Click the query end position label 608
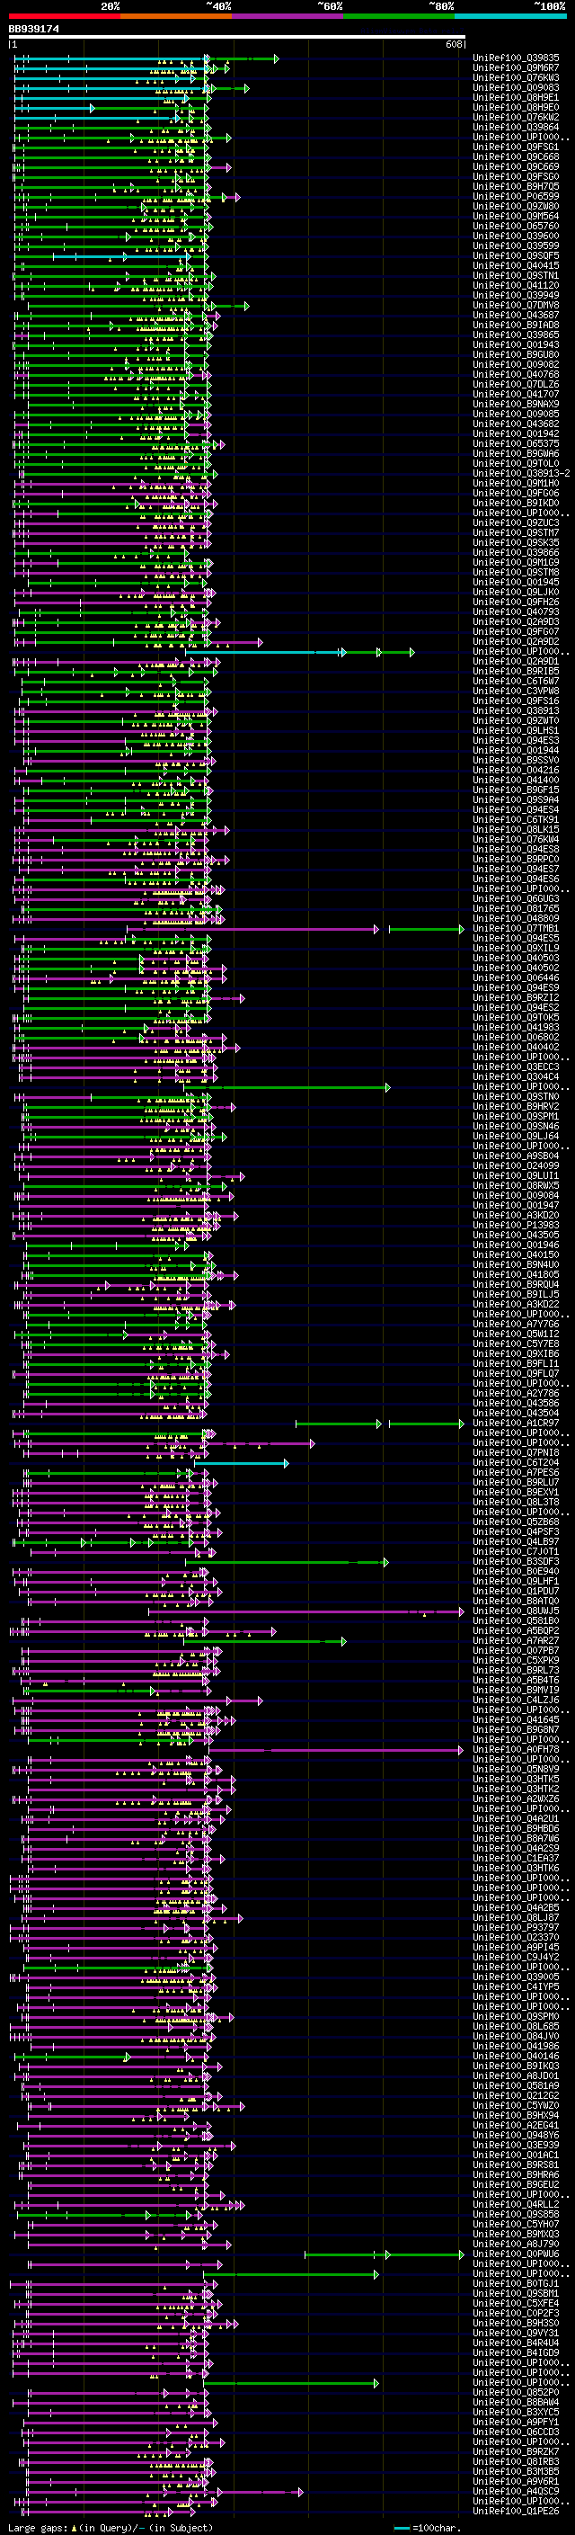Viewport: 575px width, 2535px height. (x=453, y=44)
